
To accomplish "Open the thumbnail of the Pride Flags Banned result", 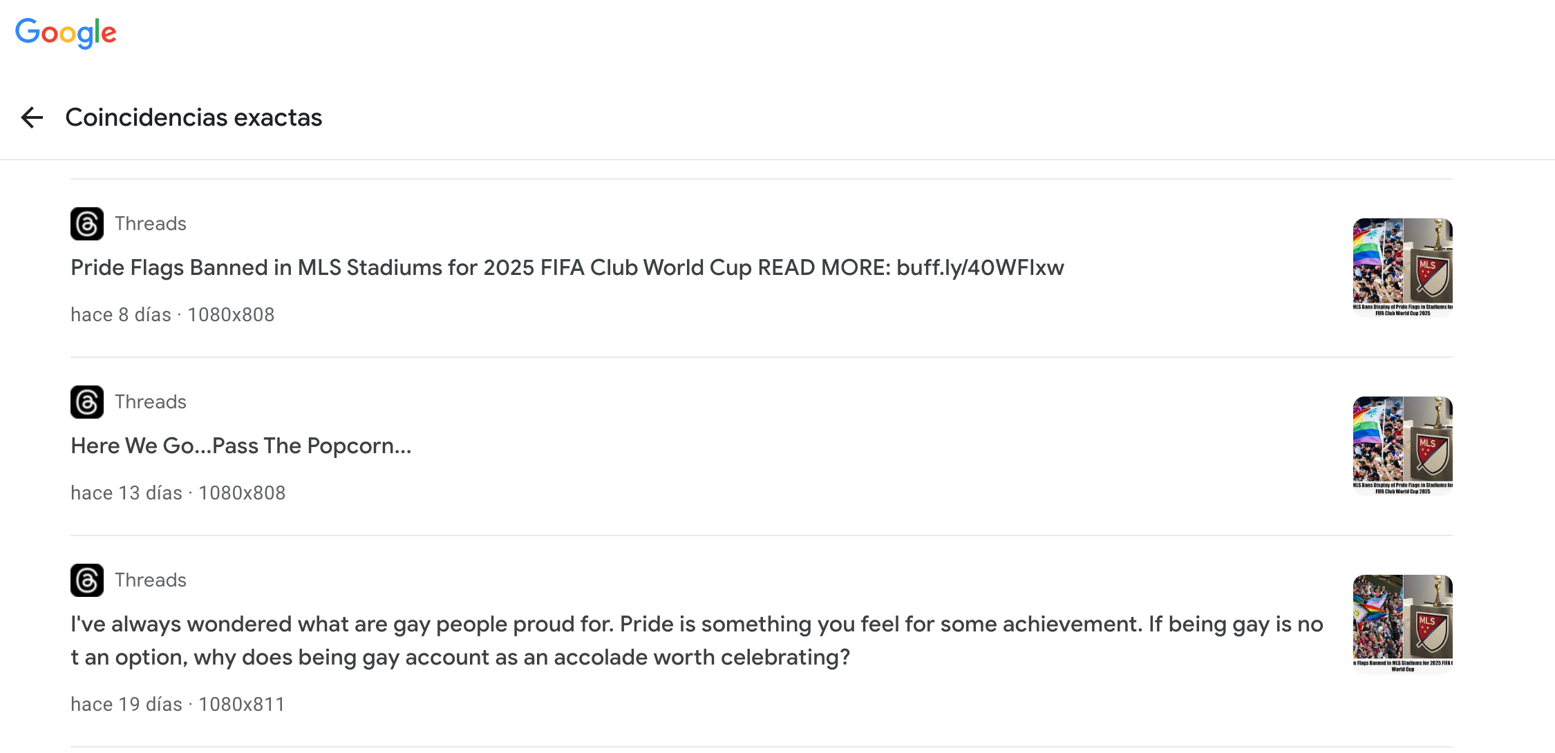I will [x=1402, y=268].
